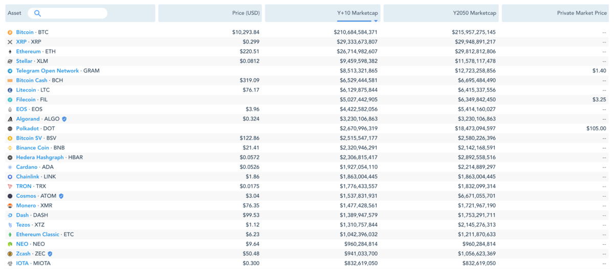Viewport: 614px width, 277px height.
Task: Click the TRON logo icon
Action: (10, 187)
